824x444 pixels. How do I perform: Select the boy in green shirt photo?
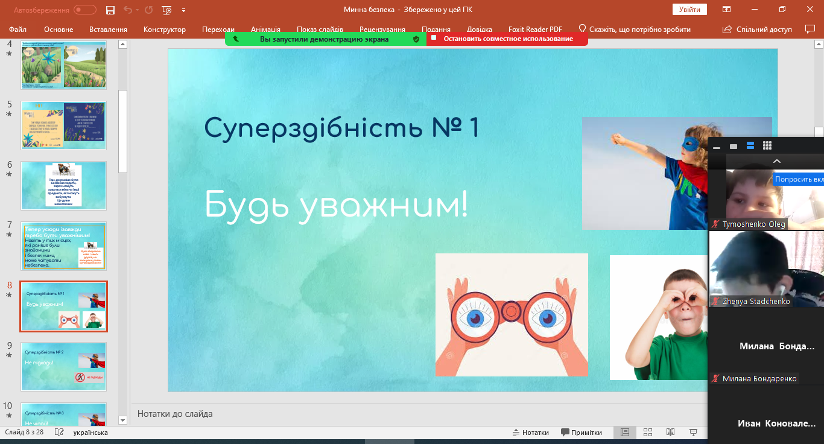pyautogui.click(x=658, y=317)
